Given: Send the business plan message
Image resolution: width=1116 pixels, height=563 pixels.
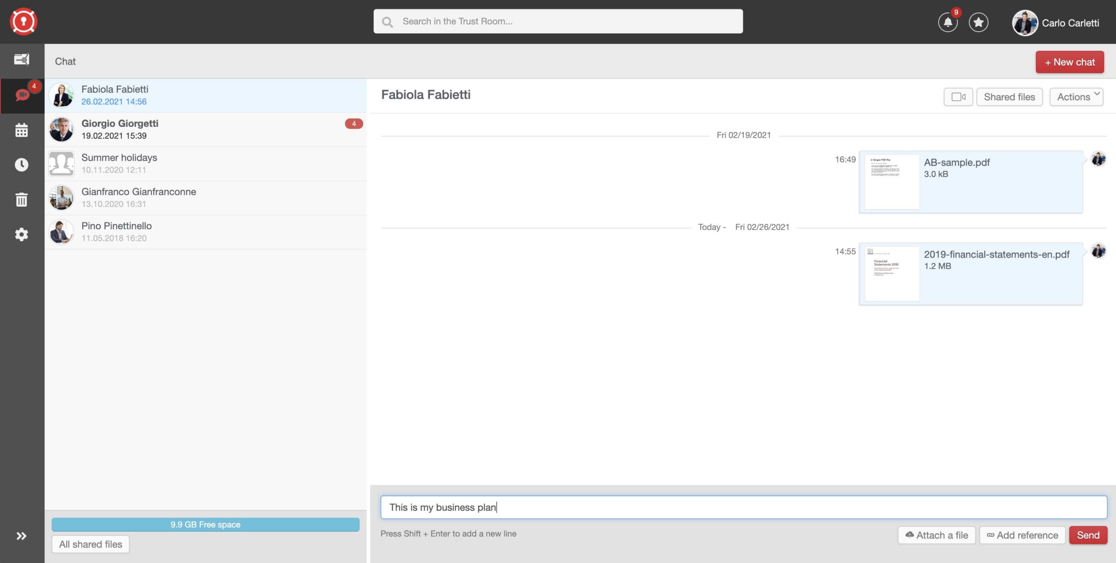Looking at the screenshot, I should pyautogui.click(x=1088, y=535).
